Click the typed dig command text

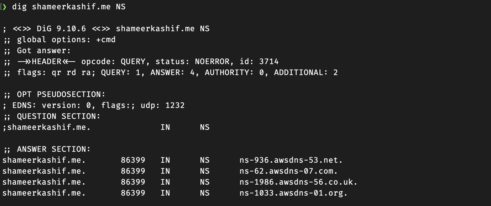click(x=69, y=7)
